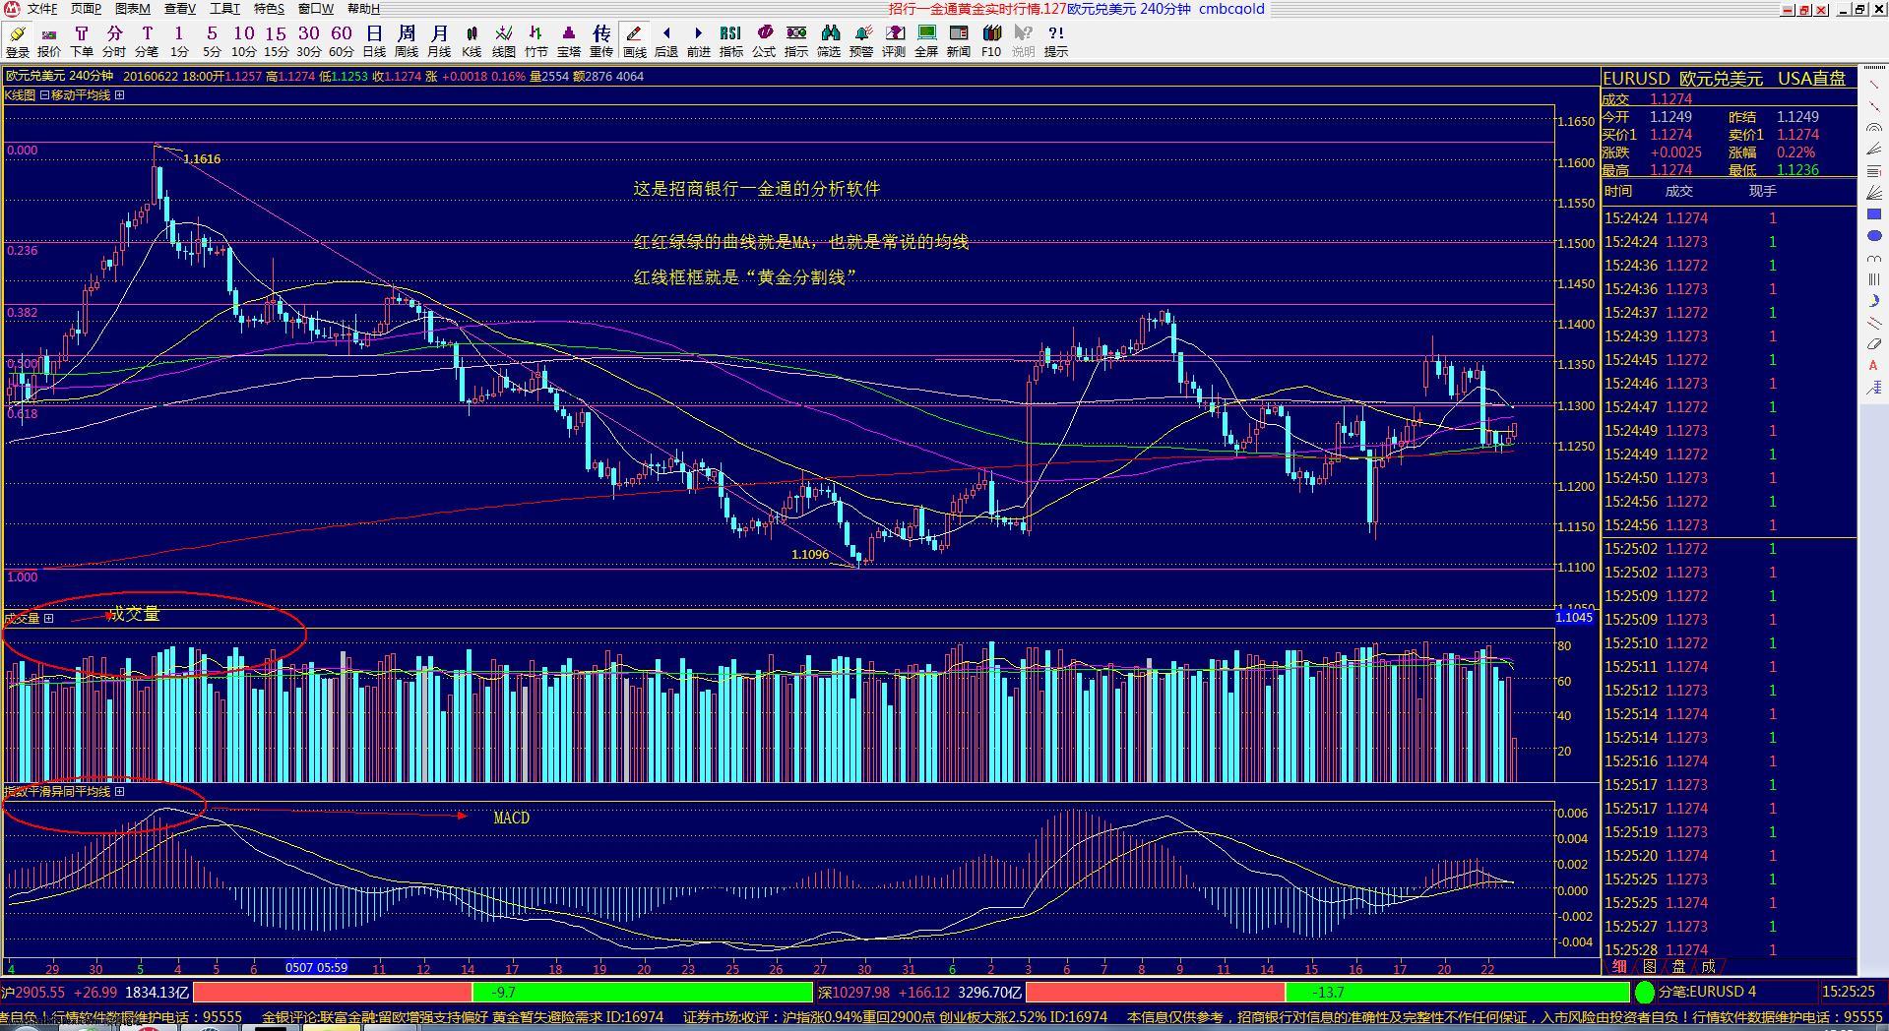Switch to 周线 weekly chart
The image size is (1889, 1031).
pyautogui.click(x=407, y=41)
